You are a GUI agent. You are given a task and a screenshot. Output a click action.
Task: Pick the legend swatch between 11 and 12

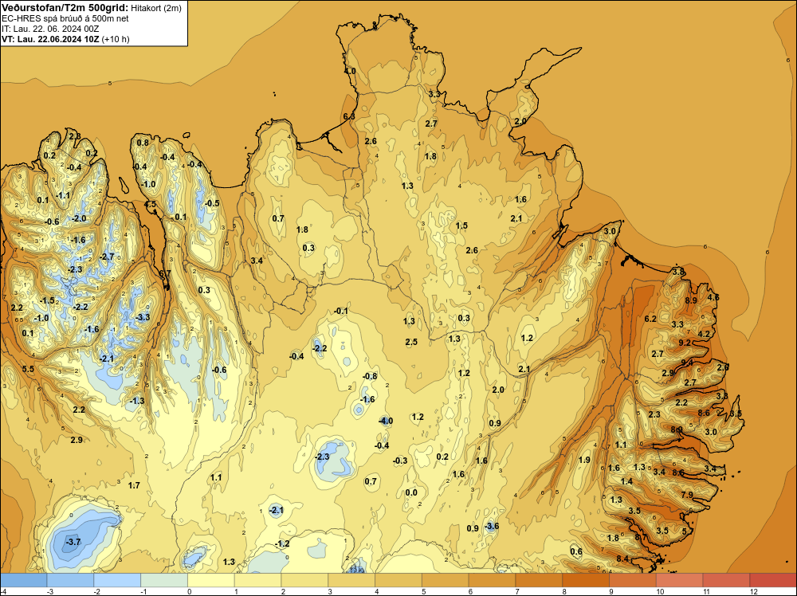726,580
